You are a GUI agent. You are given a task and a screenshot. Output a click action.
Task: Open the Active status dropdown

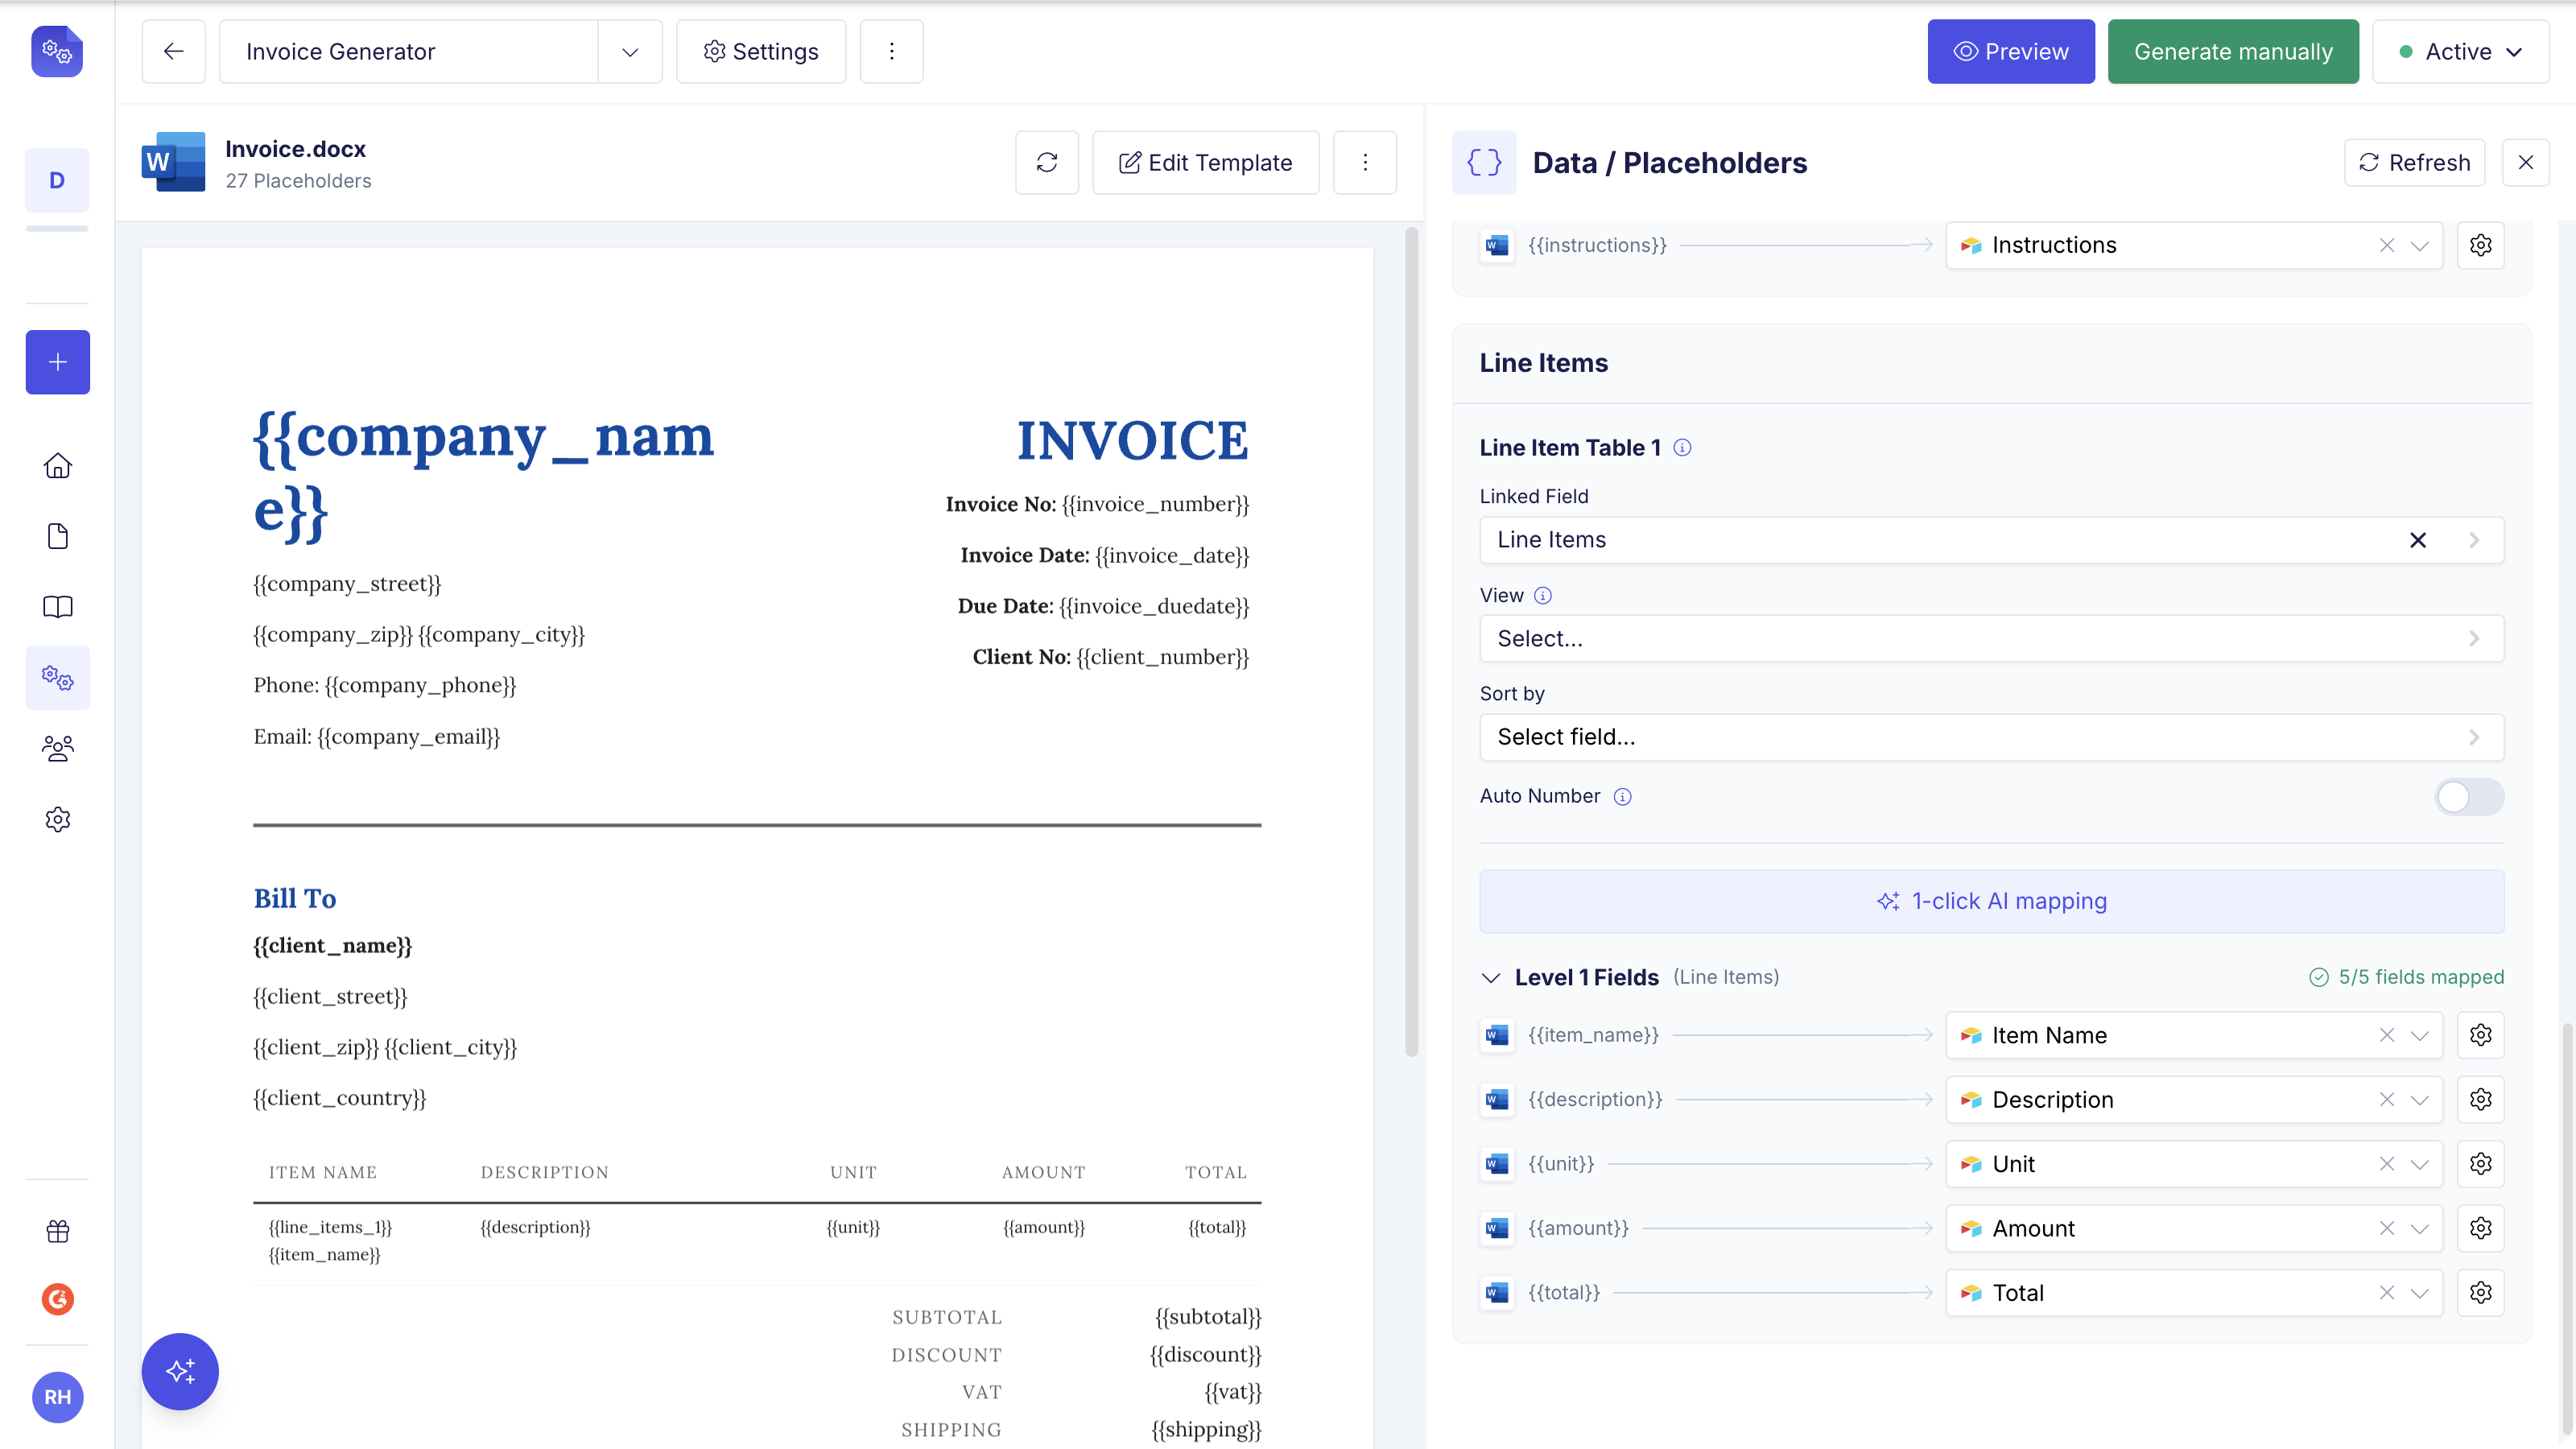click(2460, 51)
